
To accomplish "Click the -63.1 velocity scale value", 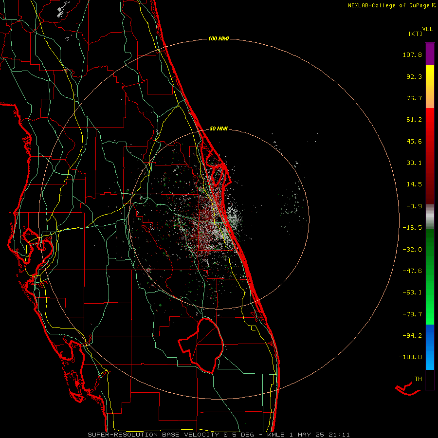I will pyautogui.click(x=412, y=292).
